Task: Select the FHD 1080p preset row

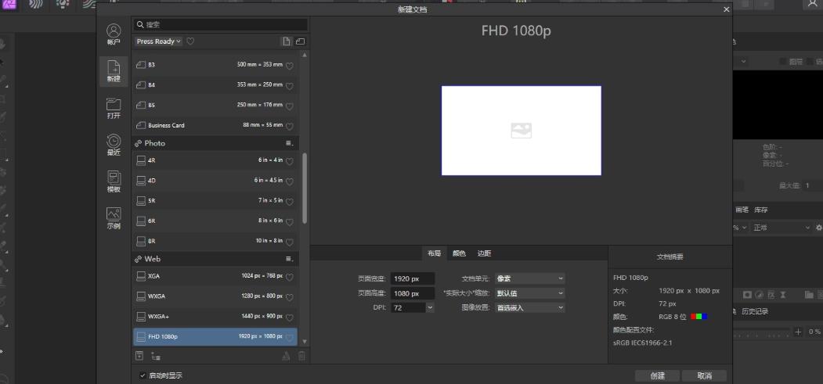Action: pyautogui.click(x=215, y=336)
